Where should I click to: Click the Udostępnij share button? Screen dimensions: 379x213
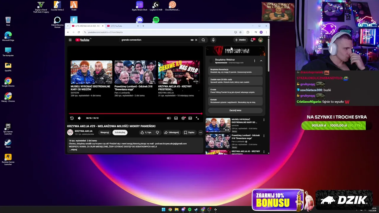(172, 133)
